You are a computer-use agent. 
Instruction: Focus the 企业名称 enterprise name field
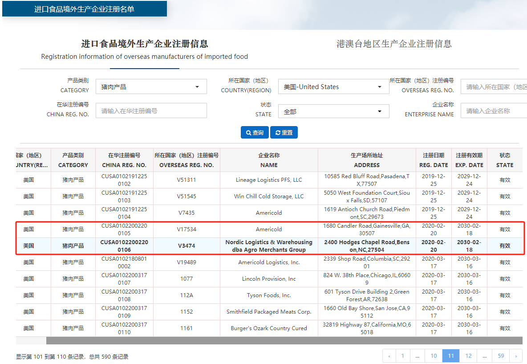(493, 111)
